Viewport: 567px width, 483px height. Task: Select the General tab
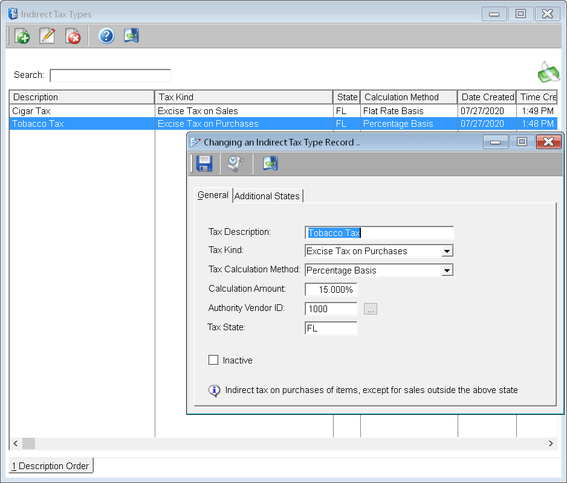click(x=213, y=195)
